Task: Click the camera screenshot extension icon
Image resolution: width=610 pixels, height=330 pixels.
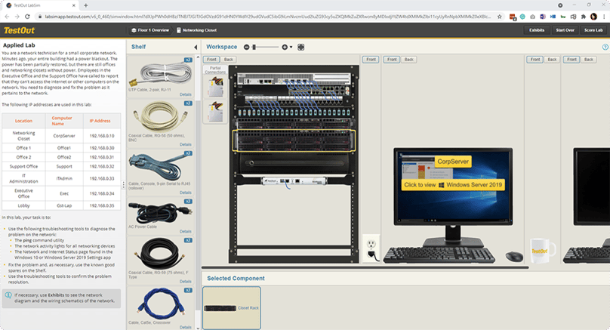Action: point(532,17)
